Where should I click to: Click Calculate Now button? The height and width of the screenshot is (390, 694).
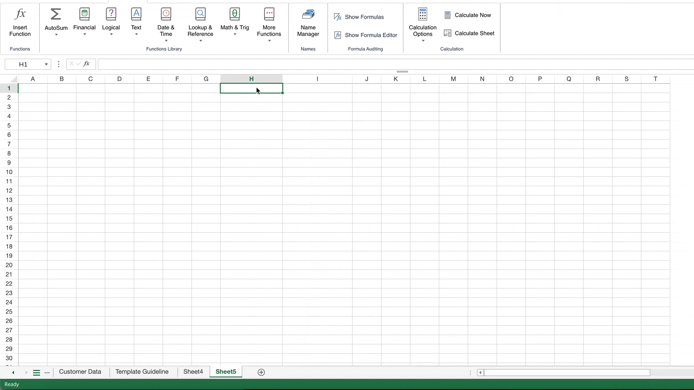(468, 15)
